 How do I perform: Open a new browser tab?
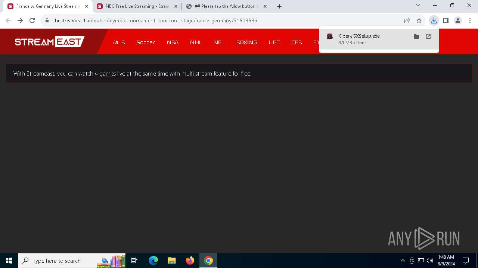click(279, 6)
